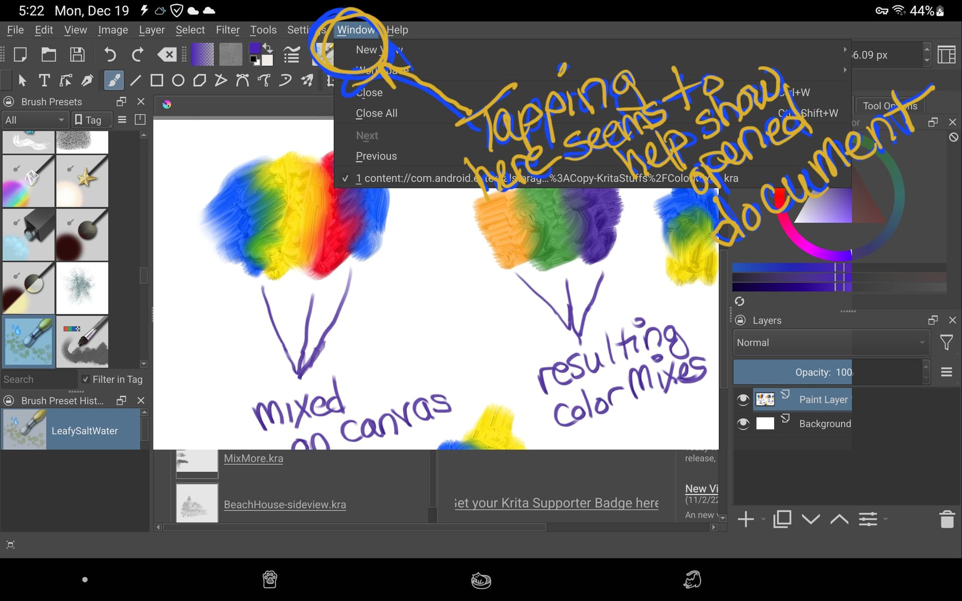Hide the Paint Layer visibility eye
Screen dimensions: 962x601
(x=743, y=399)
